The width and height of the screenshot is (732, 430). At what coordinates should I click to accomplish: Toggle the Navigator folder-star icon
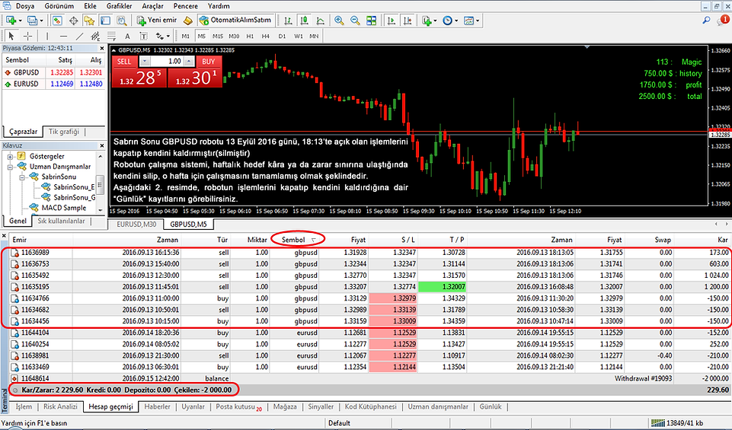click(89, 21)
